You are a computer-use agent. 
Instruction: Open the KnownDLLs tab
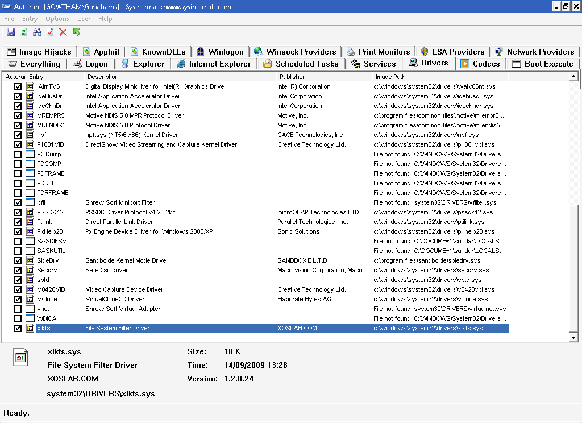(x=158, y=52)
